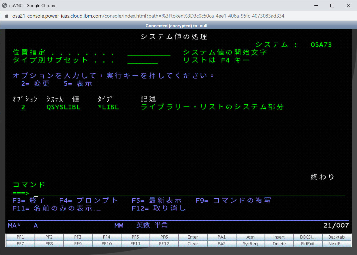Click the MA* status indicator
The height and width of the screenshot is (255, 357).
pyautogui.click(x=14, y=226)
